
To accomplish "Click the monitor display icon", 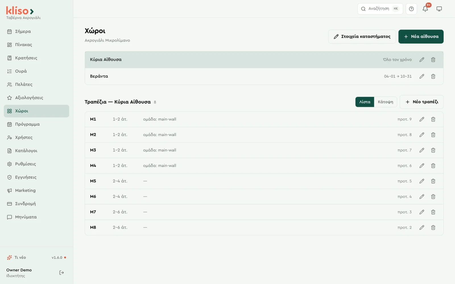I will pyautogui.click(x=439, y=9).
